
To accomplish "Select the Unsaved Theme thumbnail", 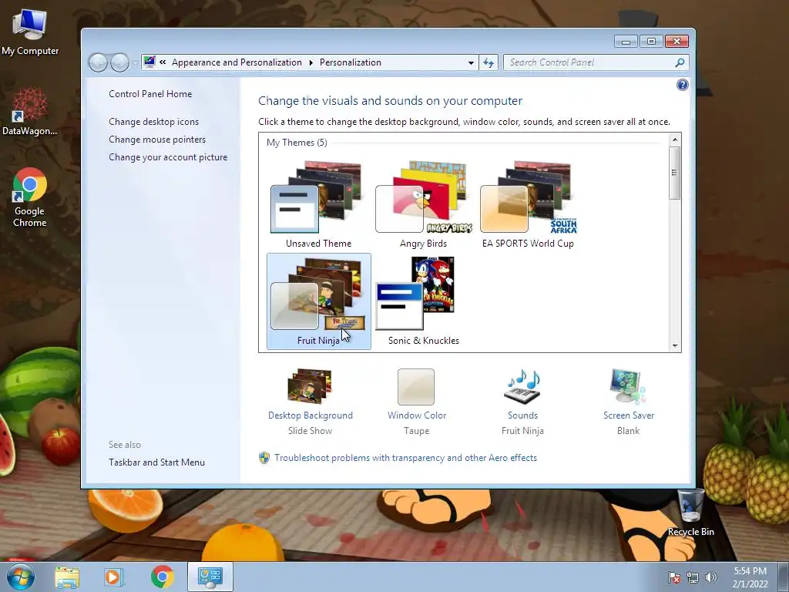I will pyautogui.click(x=318, y=203).
